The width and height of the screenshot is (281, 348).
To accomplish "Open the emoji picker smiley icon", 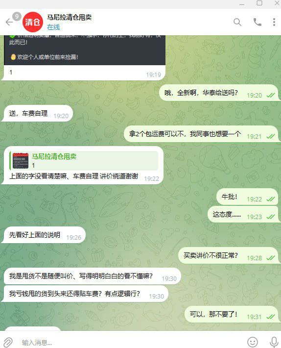I will pos(253,342).
